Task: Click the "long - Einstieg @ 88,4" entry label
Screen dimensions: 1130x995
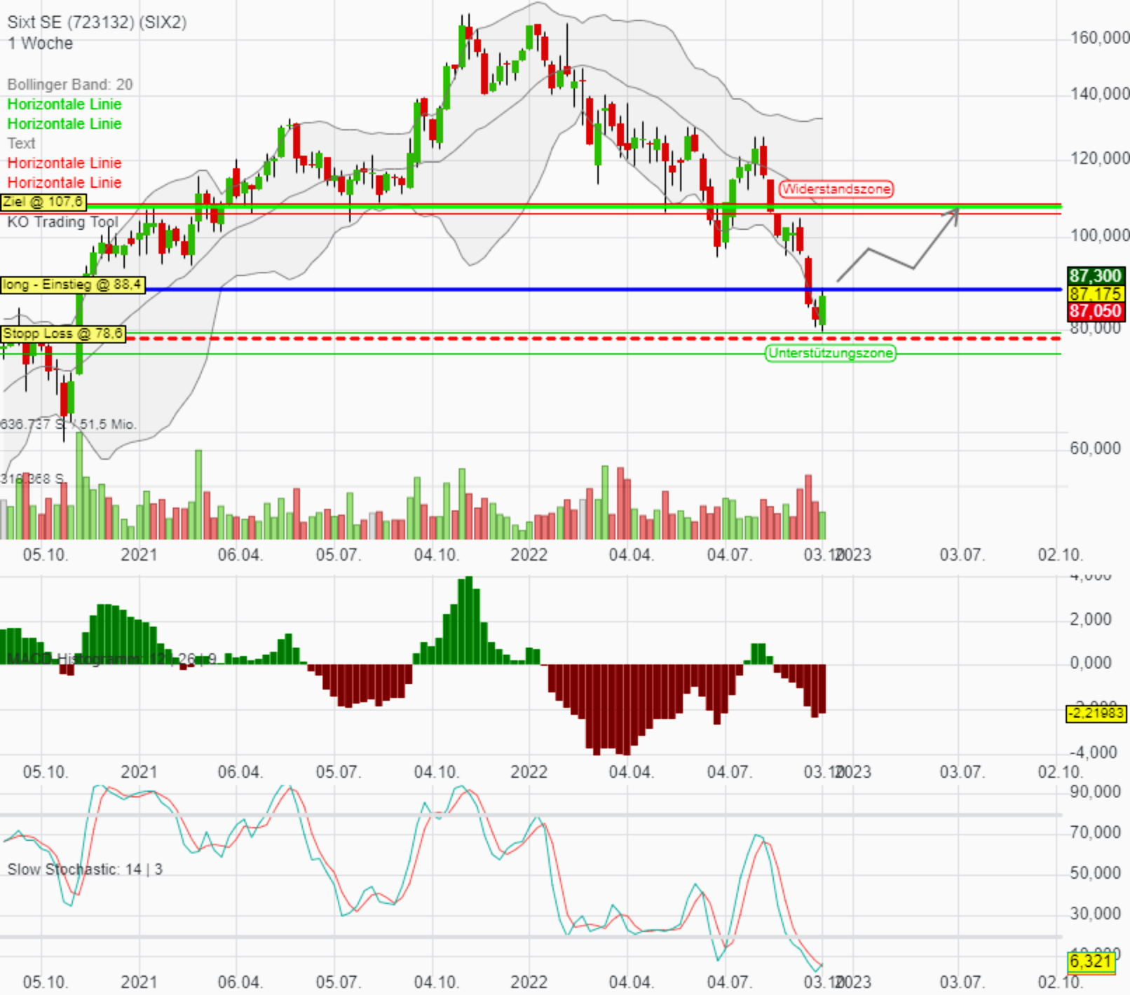Action: pos(72,284)
